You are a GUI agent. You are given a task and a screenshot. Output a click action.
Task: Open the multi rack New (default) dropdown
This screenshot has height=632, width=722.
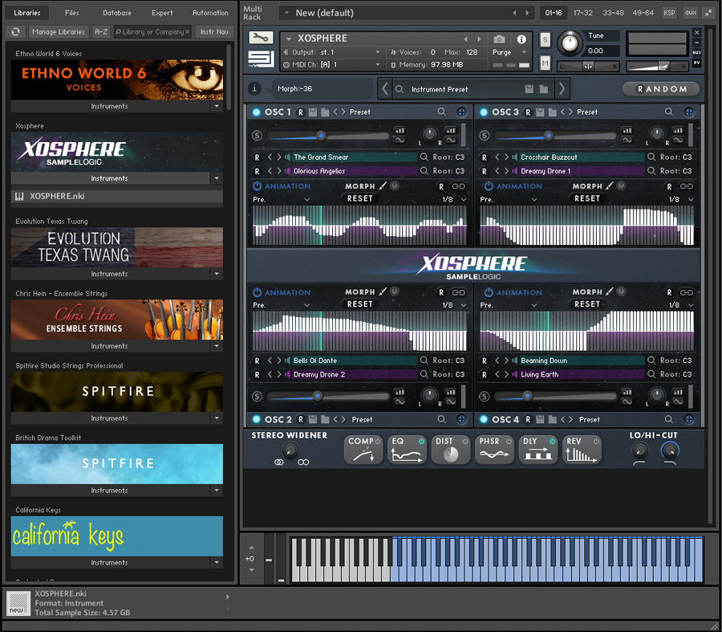tap(287, 13)
